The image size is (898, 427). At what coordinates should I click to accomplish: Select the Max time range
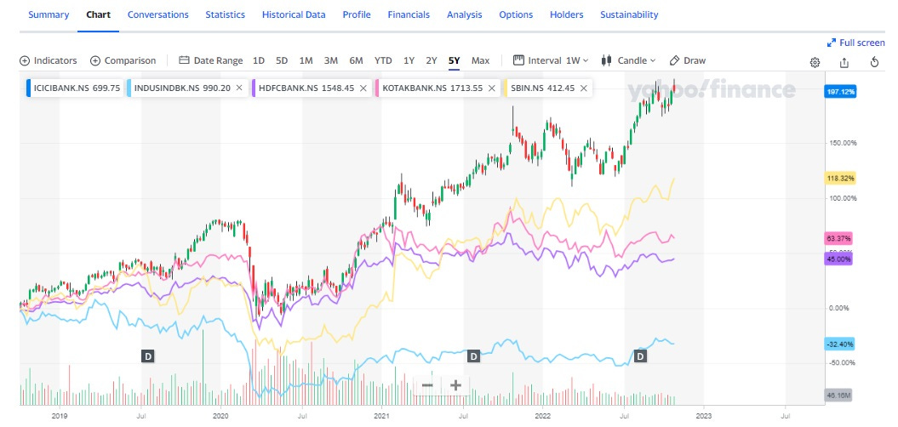pyautogui.click(x=481, y=60)
